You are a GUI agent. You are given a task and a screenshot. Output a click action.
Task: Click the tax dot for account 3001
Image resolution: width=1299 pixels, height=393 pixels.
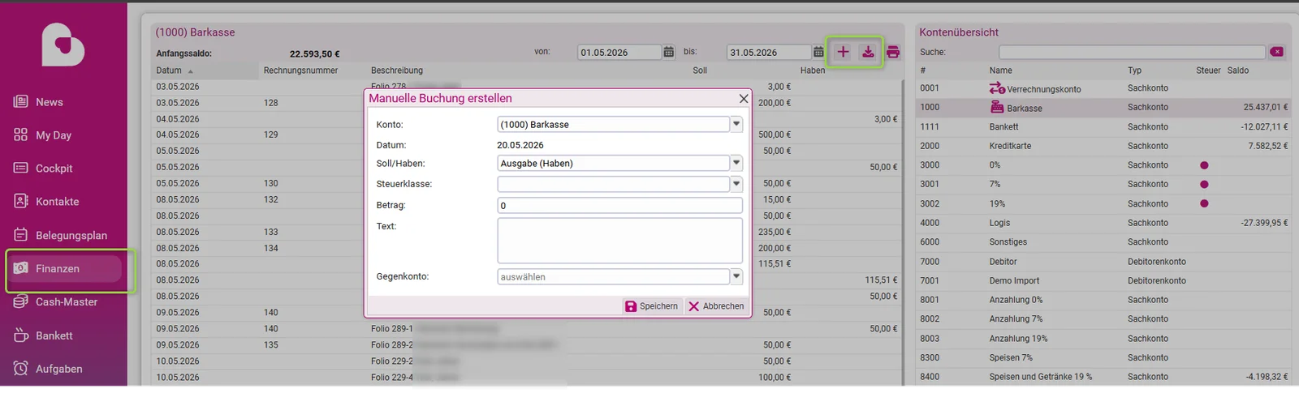tap(1204, 185)
